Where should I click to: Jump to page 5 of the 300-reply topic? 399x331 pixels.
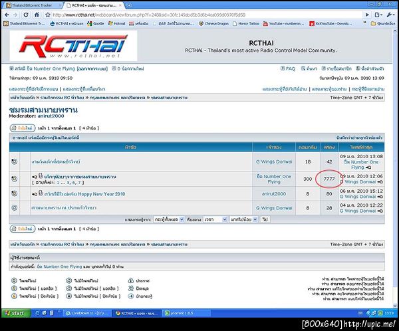(68, 182)
